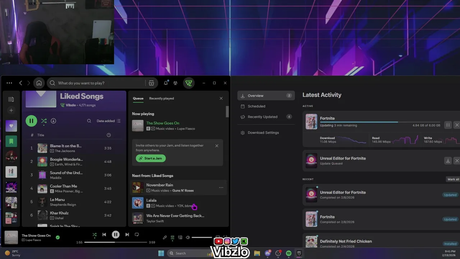The height and width of the screenshot is (259, 460).
Task: Select the Boogie Wonderland track row
Action: tap(75, 162)
